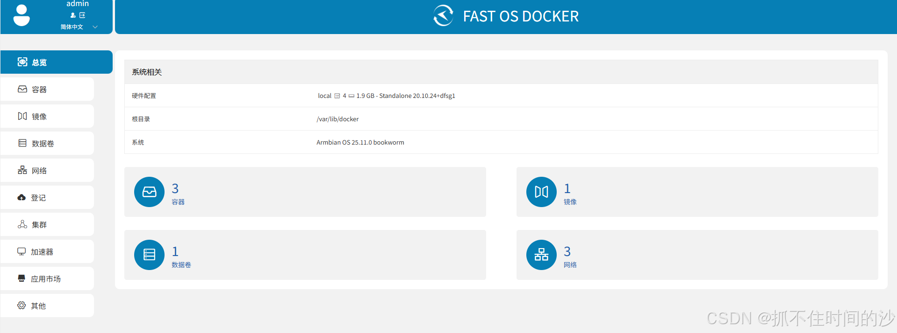Click the image count 1 on 镜像 card
This screenshot has height=333, width=897.
pyautogui.click(x=567, y=188)
